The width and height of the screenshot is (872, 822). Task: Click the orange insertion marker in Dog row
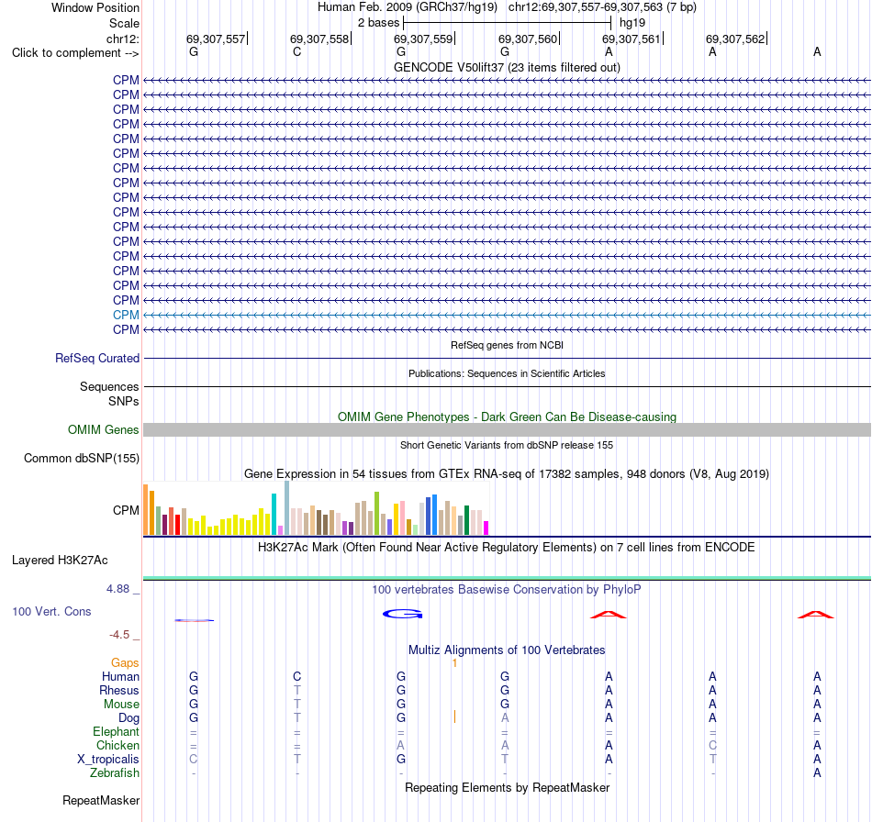click(x=454, y=717)
